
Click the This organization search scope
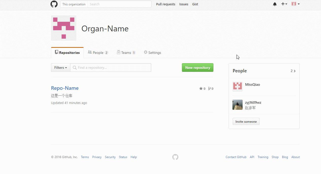74,4
